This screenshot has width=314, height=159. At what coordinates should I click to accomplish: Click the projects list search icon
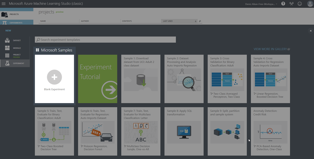(x=200, y=21)
